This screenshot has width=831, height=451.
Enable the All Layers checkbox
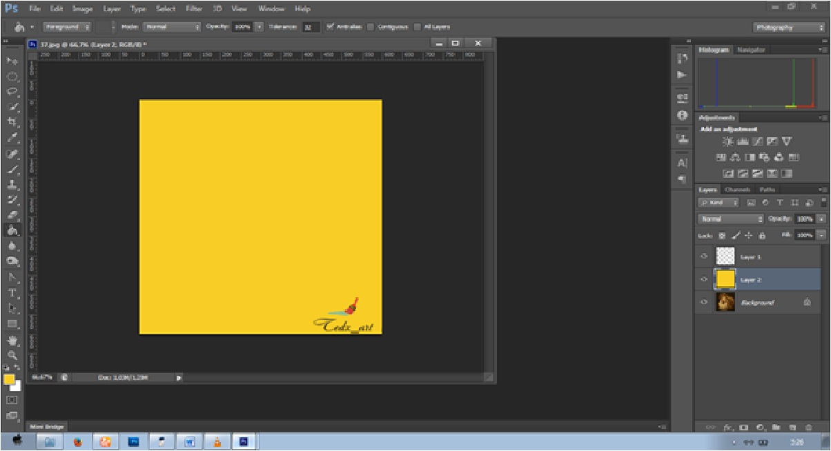(x=418, y=27)
